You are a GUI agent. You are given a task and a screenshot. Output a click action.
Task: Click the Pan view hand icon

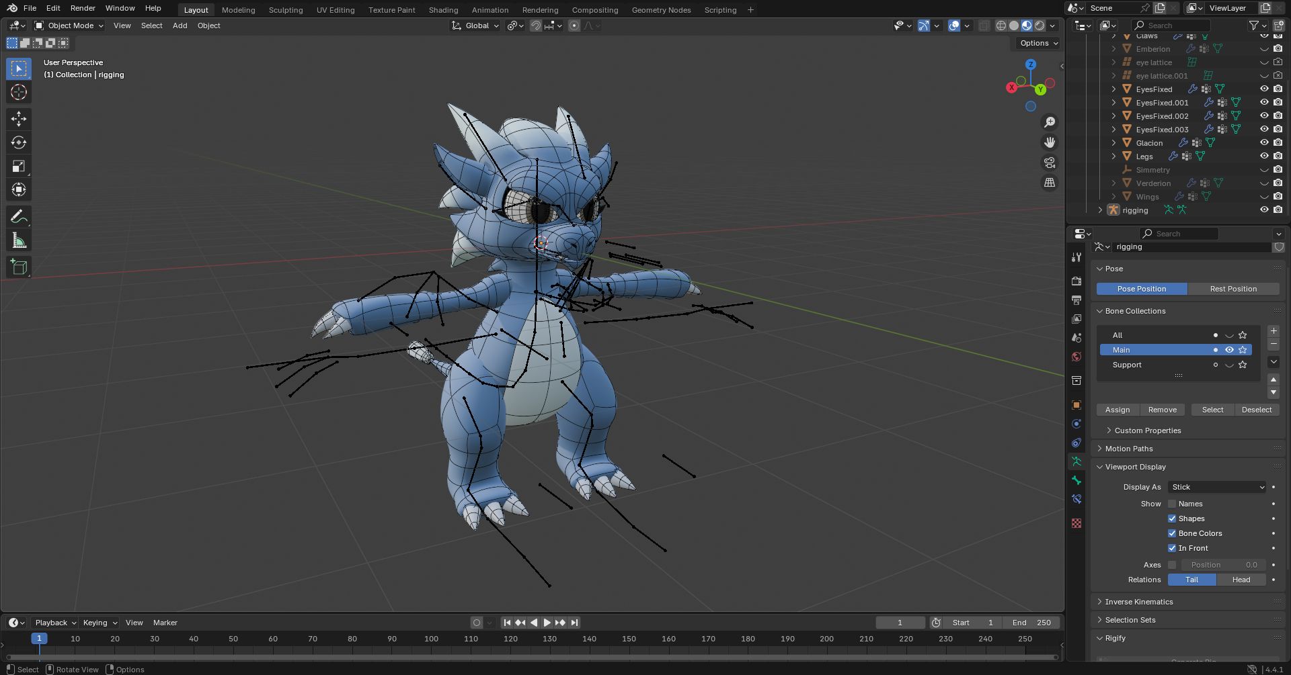click(1049, 142)
